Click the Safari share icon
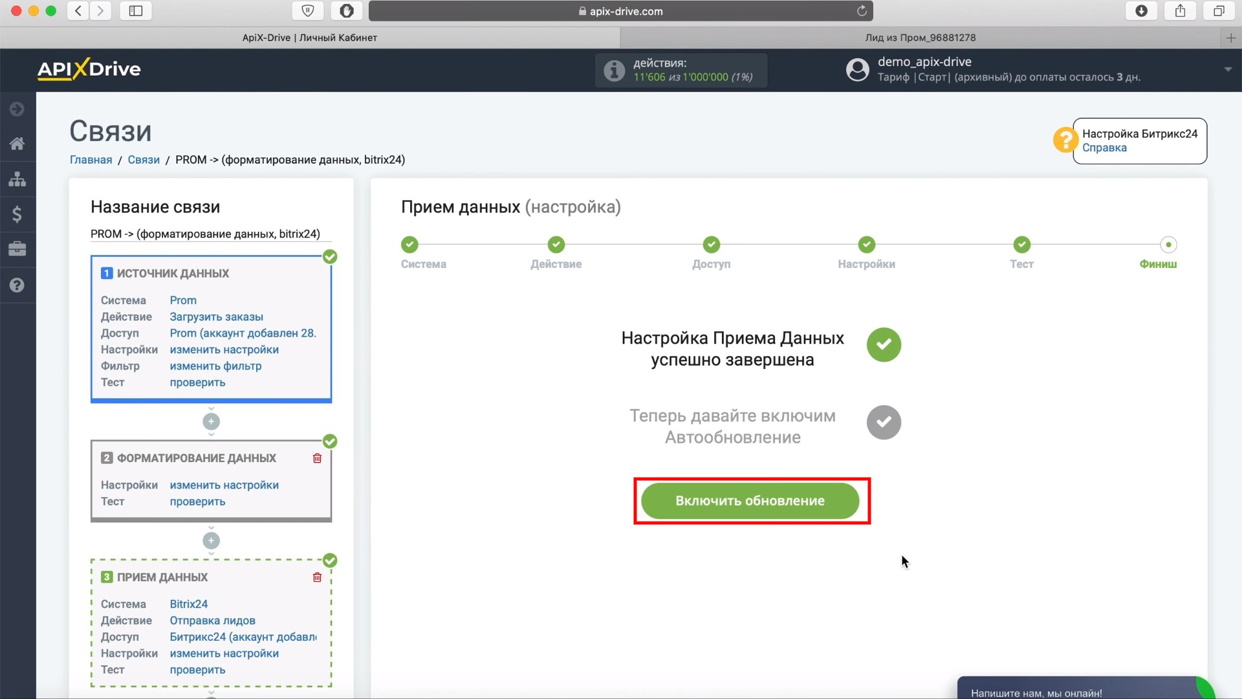 [x=1181, y=11]
